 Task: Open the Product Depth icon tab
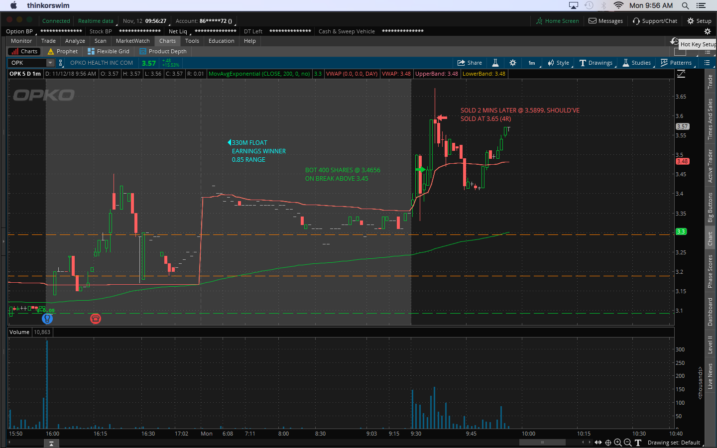[x=143, y=51]
